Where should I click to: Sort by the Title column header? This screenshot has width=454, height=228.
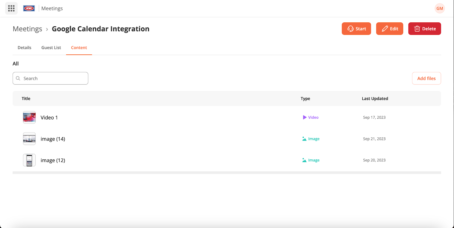26,99
